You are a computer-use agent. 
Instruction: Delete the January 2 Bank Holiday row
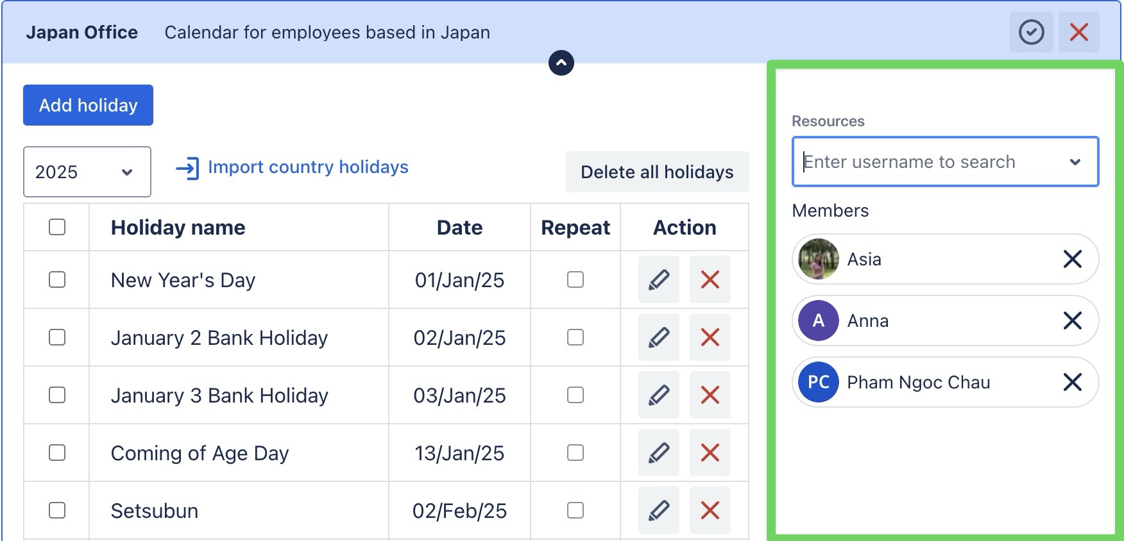710,337
